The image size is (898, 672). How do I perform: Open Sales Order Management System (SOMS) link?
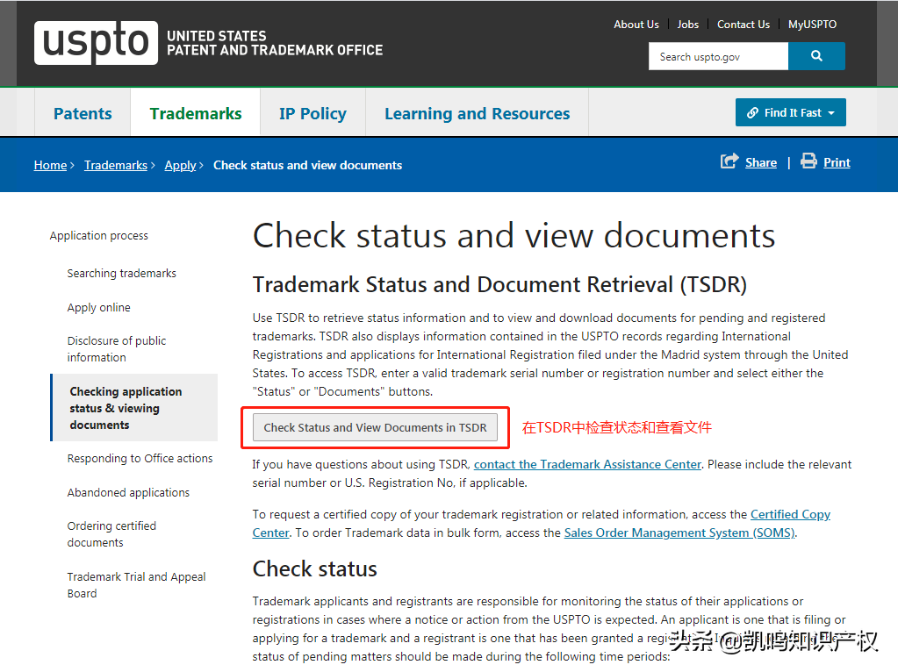pyautogui.click(x=679, y=533)
